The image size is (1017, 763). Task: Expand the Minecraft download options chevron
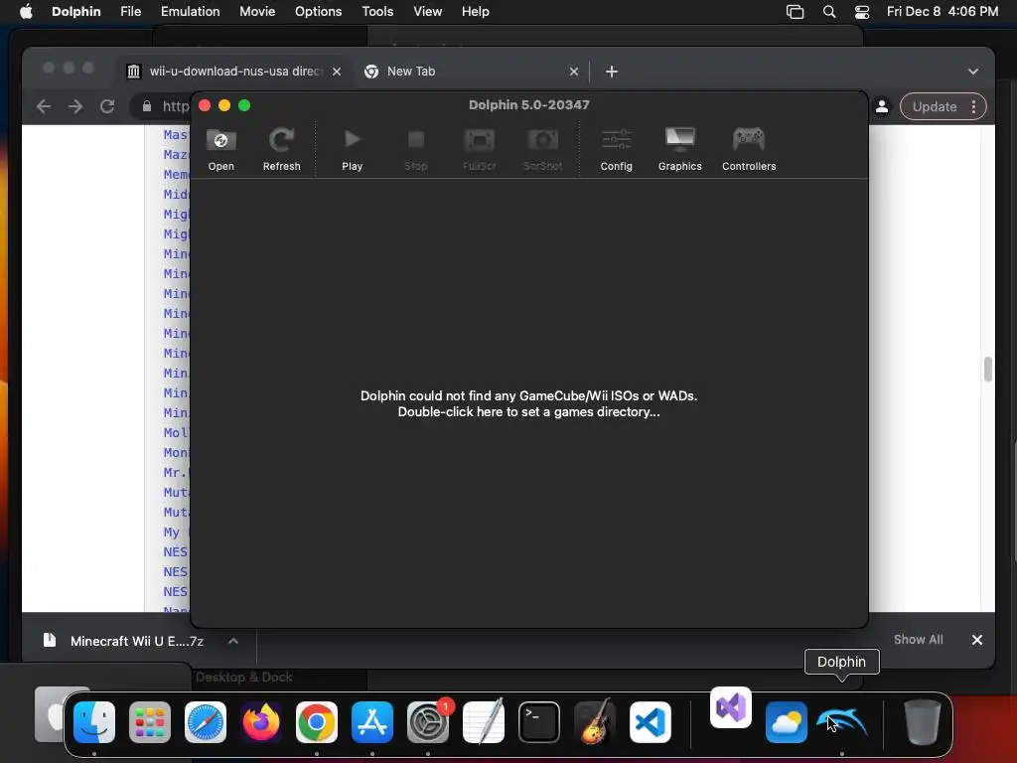[233, 641]
